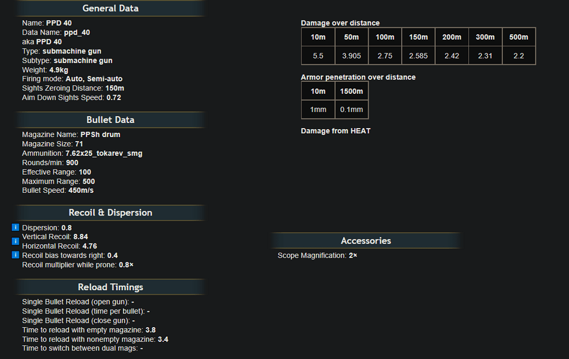Select the Recoil & Dispersion header
The width and height of the screenshot is (569, 359).
coord(110,213)
